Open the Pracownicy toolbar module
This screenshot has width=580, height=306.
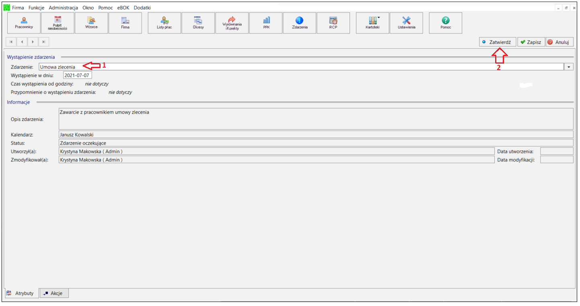point(24,23)
